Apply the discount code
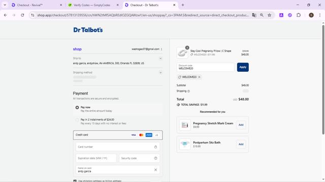Image resolution: width=325 pixels, height=182 pixels. pyautogui.click(x=243, y=67)
